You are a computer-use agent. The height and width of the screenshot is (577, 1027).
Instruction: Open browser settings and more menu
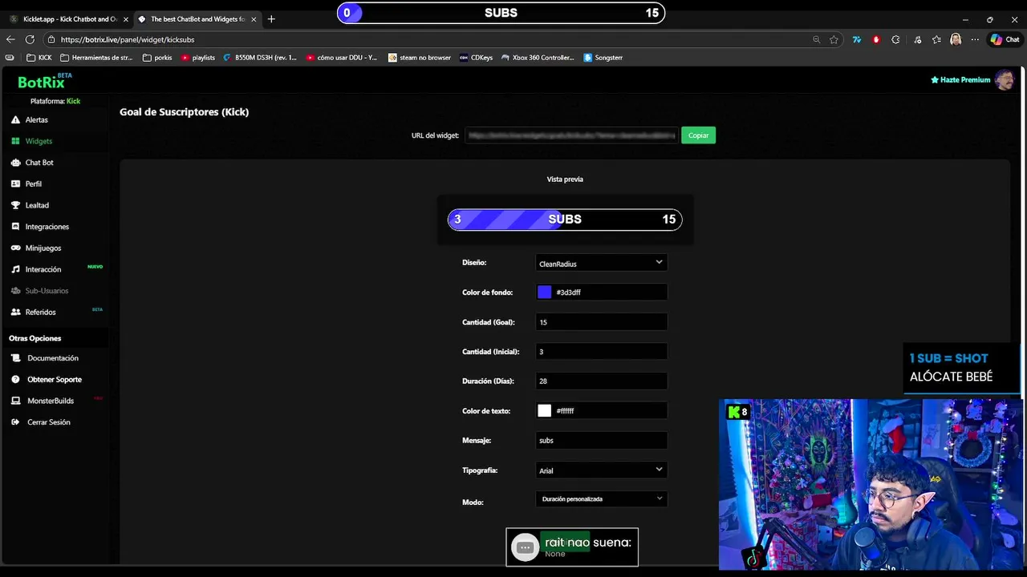click(975, 39)
